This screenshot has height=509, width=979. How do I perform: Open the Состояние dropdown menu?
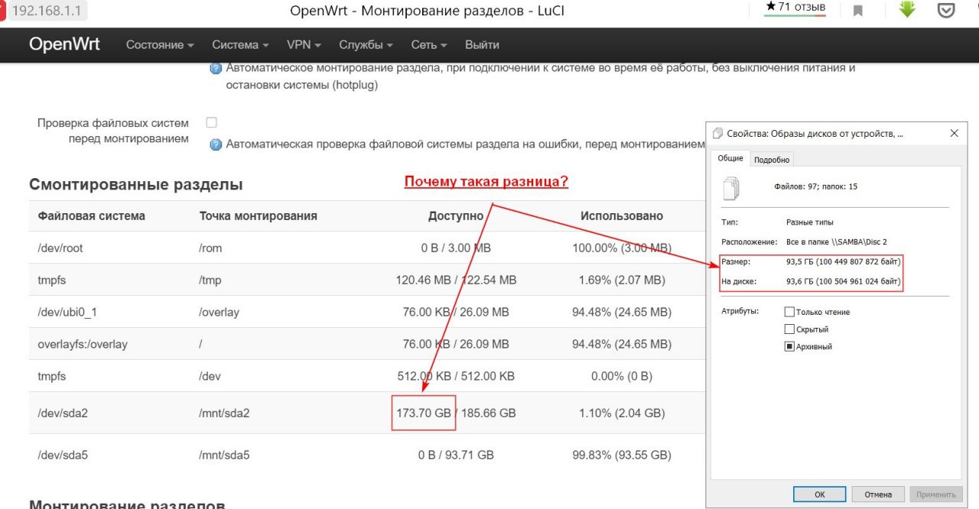click(160, 45)
